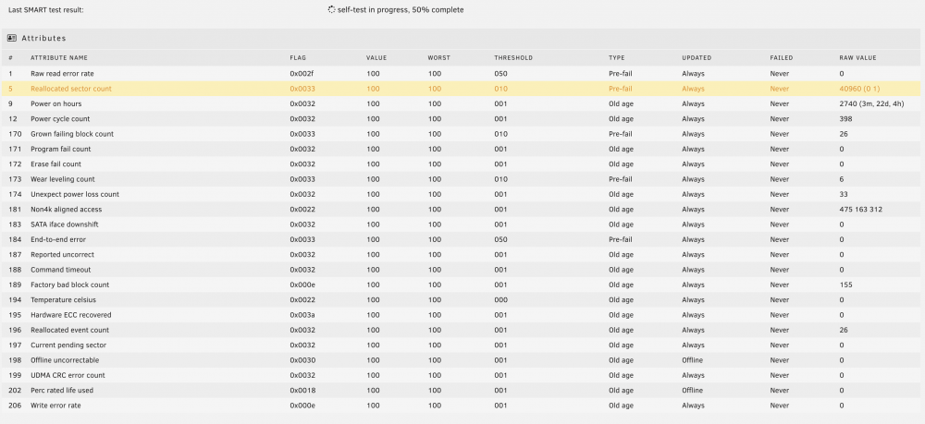Image resolution: width=925 pixels, height=424 pixels.
Task: Select the Wear leveling count attribute
Action: 63,179
